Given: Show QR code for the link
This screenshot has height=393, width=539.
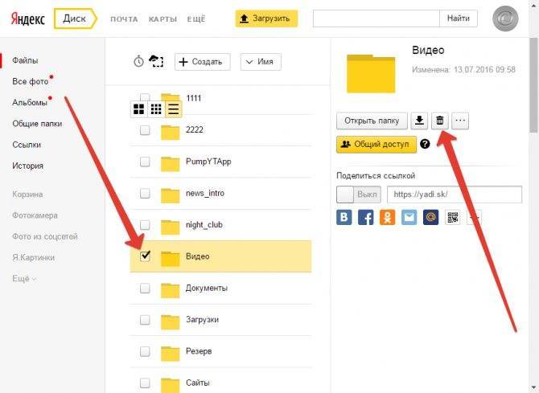Looking at the screenshot, I should (x=453, y=218).
